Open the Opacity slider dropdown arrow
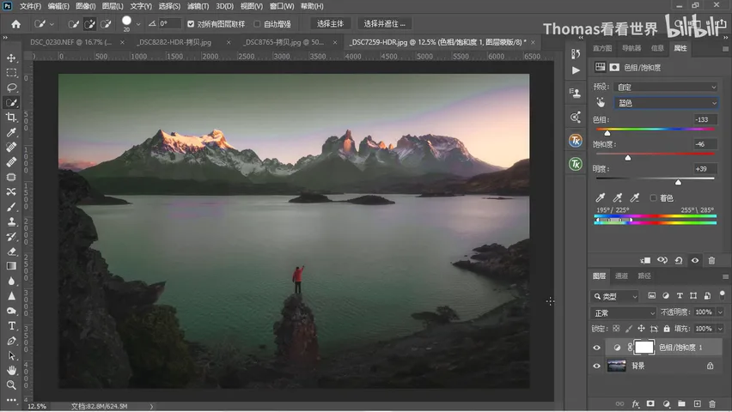The width and height of the screenshot is (732, 412). [x=720, y=312]
